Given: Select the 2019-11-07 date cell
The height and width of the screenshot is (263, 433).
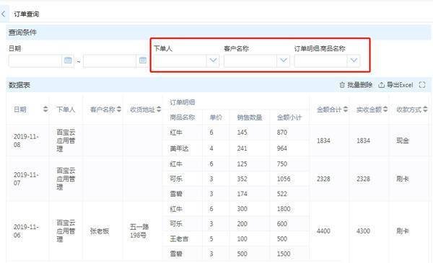Looking at the screenshot, I should 26,179.
